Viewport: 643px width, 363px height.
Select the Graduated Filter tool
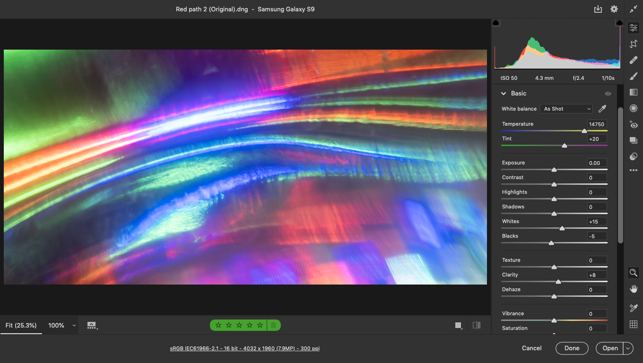[x=634, y=92]
